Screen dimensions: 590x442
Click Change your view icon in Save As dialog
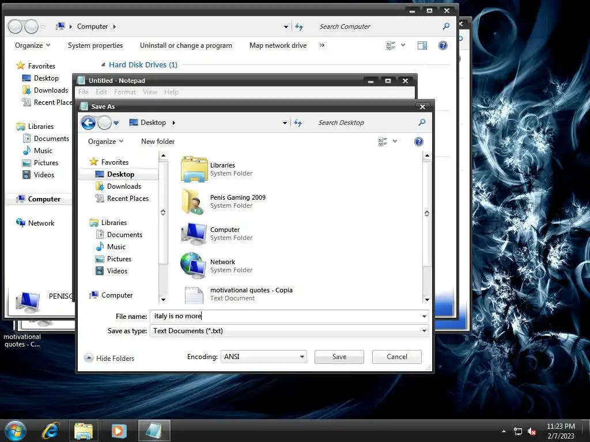tap(383, 142)
